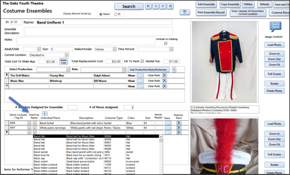Toggle Needs Repair for White pants row
The width and height of the screenshot is (290, 175).
(159, 128)
